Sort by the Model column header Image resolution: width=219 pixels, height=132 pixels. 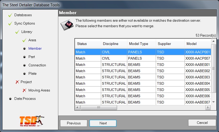point(198,44)
